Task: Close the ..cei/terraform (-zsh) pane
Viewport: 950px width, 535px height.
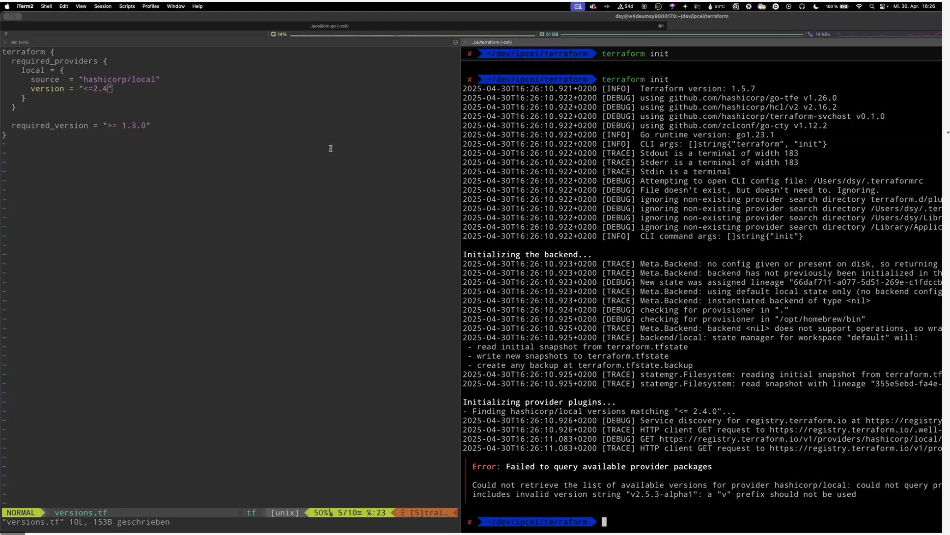Action: click(466, 42)
